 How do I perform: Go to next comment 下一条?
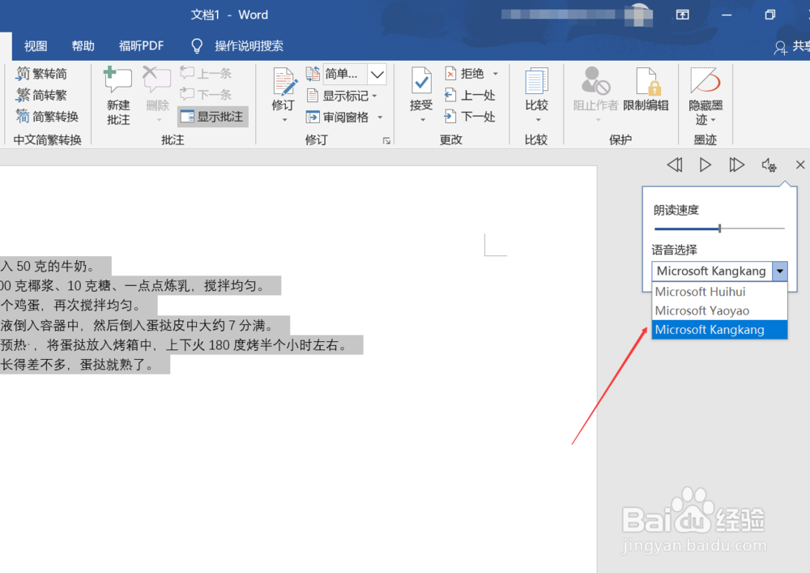point(206,95)
